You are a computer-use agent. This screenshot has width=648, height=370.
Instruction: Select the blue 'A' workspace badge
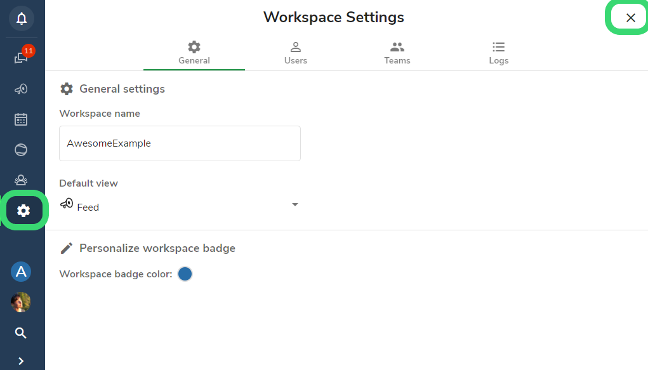tap(21, 272)
